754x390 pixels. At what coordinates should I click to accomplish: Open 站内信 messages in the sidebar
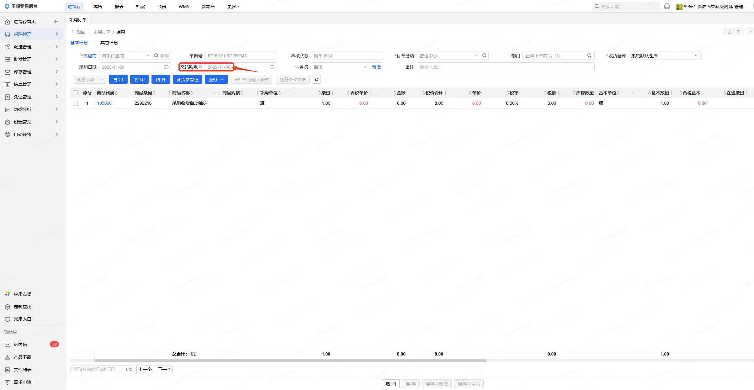click(20, 344)
